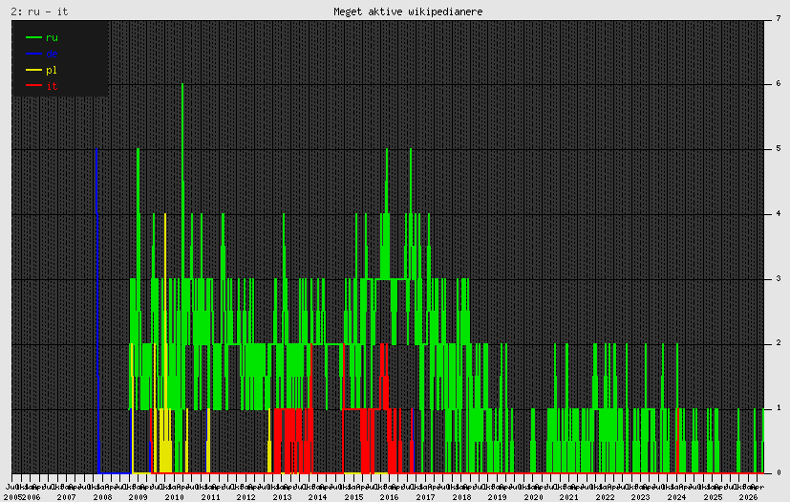The image size is (790, 502).
Task: Click the y-axis value 5
Action: tap(779, 149)
